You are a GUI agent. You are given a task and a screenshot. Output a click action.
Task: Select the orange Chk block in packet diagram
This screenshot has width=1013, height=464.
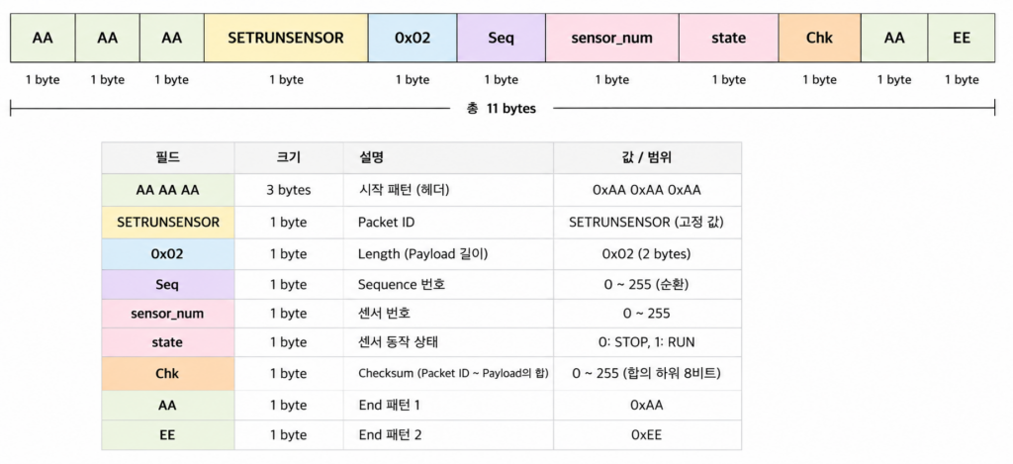tap(819, 38)
